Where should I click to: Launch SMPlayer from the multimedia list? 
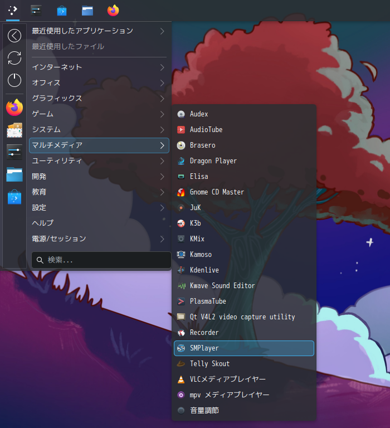[x=244, y=348]
